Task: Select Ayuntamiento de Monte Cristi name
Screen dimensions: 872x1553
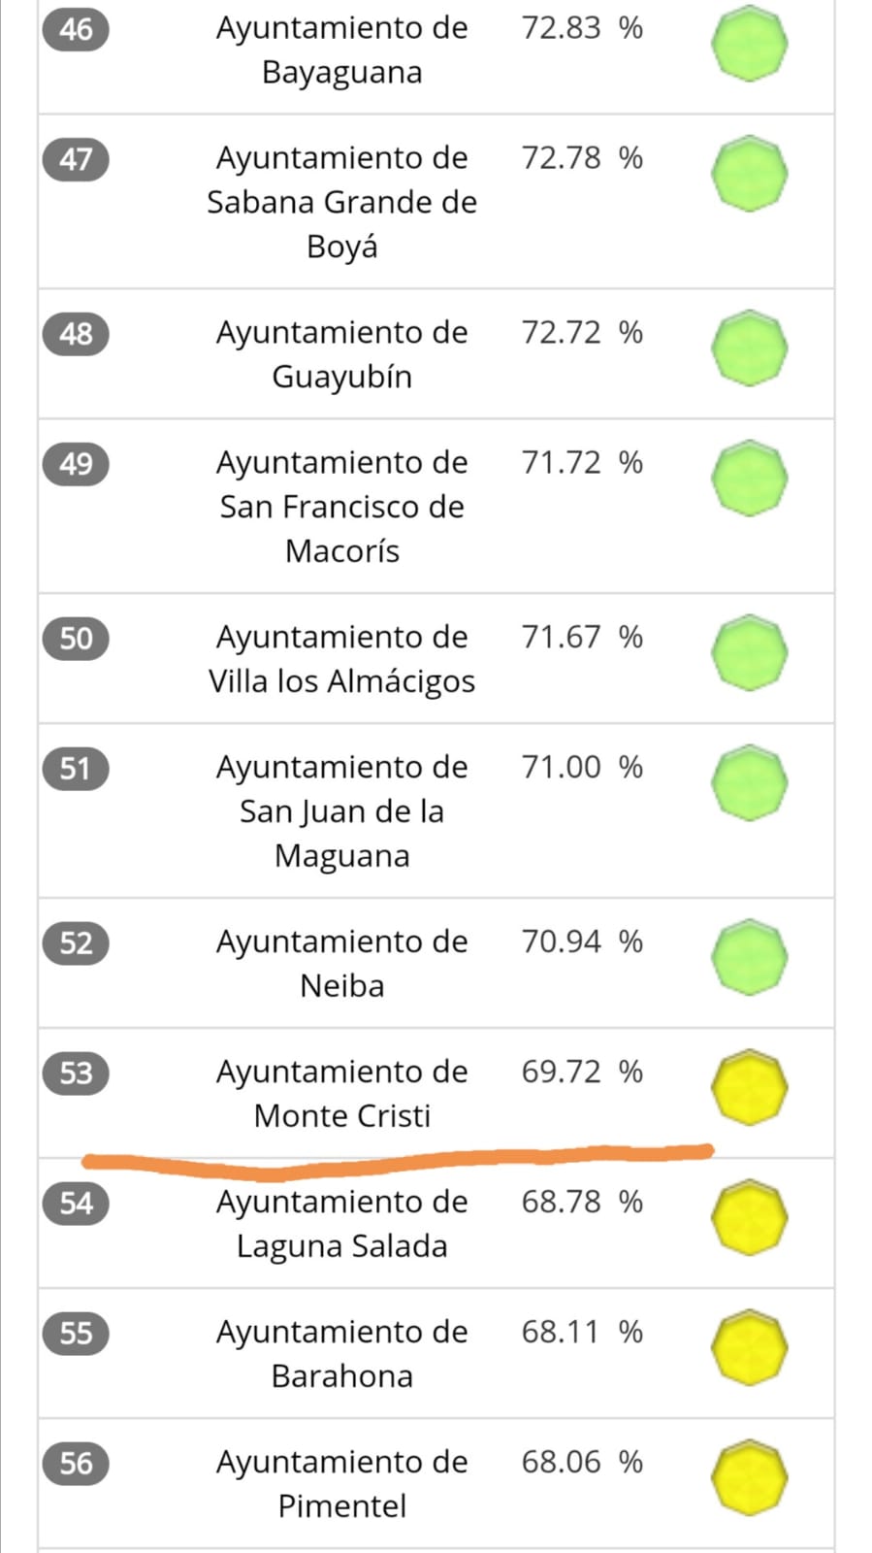Action: [341, 1094]
